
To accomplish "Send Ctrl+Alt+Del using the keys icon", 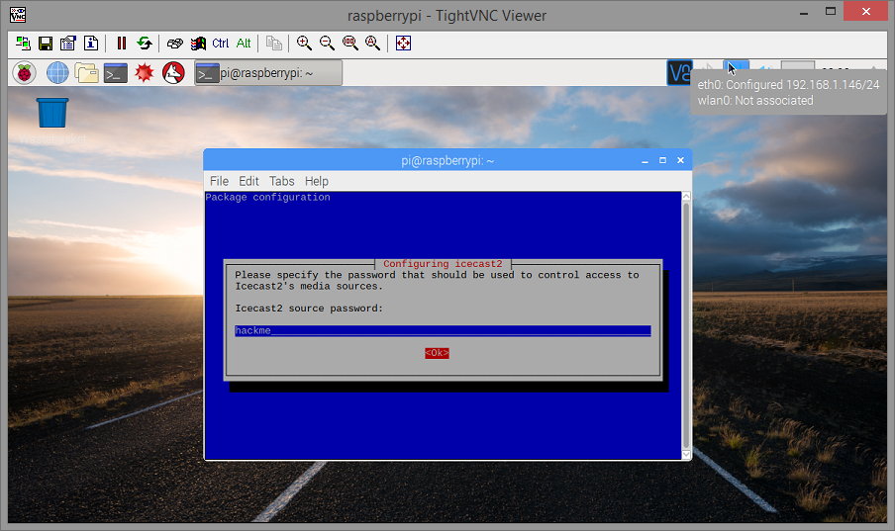I will click(x=174, y=44).
